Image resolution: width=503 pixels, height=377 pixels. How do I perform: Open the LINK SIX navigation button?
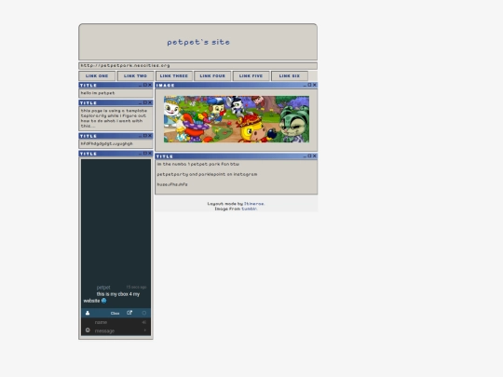click(x=290, y=76)
